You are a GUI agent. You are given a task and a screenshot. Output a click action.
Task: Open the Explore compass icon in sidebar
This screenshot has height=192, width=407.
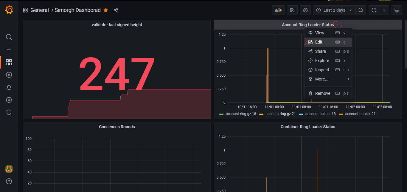pos(9,75)
